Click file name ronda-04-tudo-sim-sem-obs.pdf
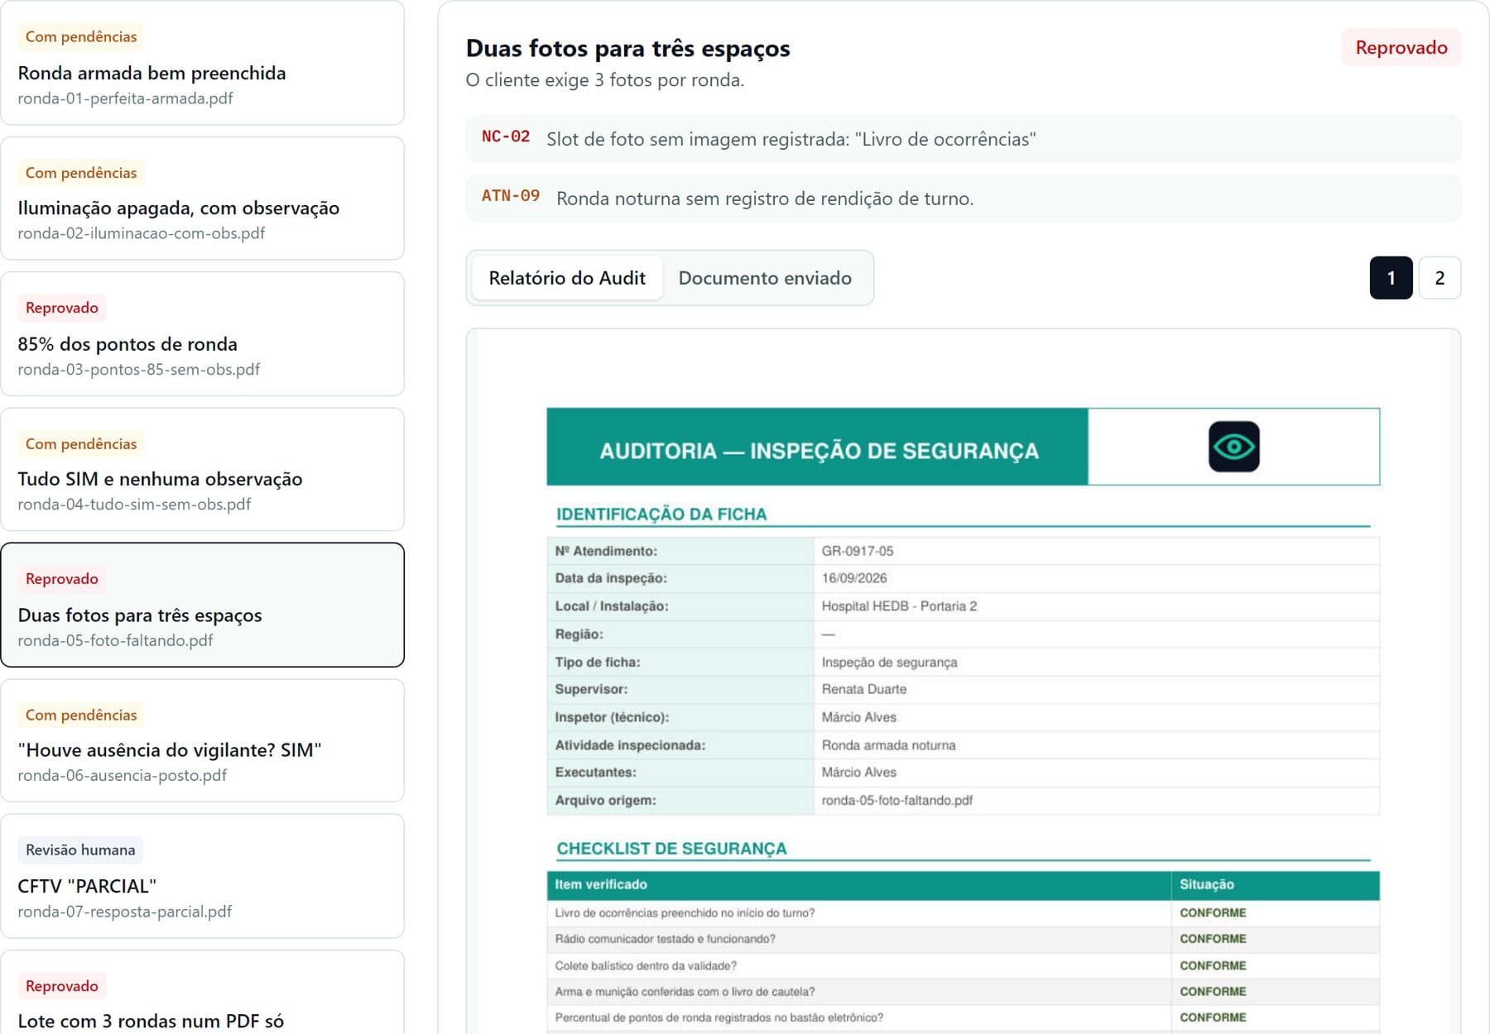 134,505
